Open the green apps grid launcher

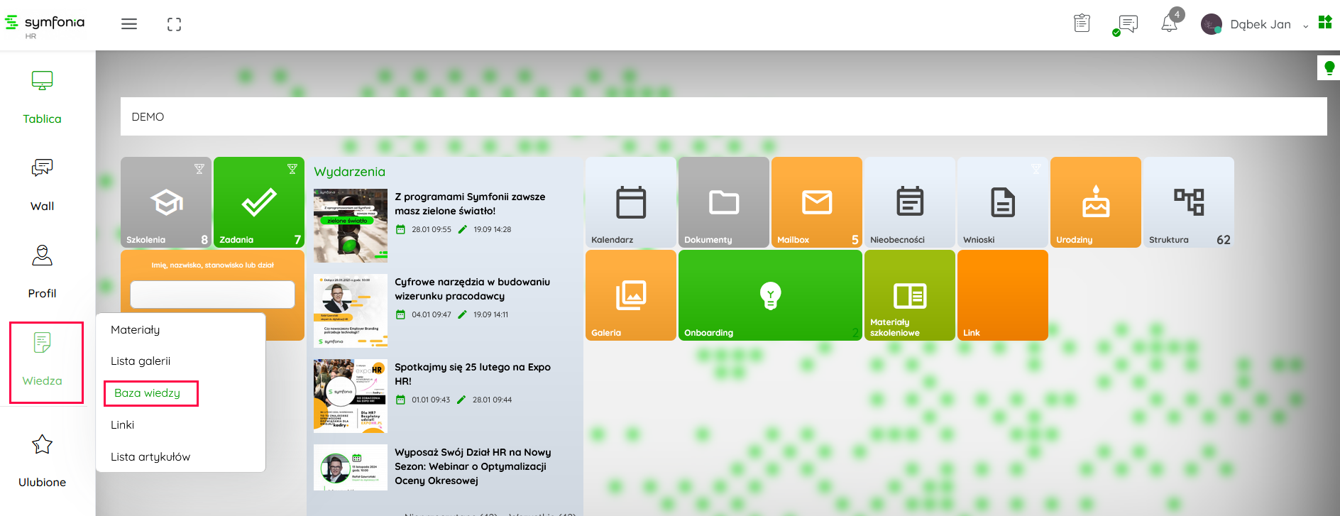coord(1324,22)
